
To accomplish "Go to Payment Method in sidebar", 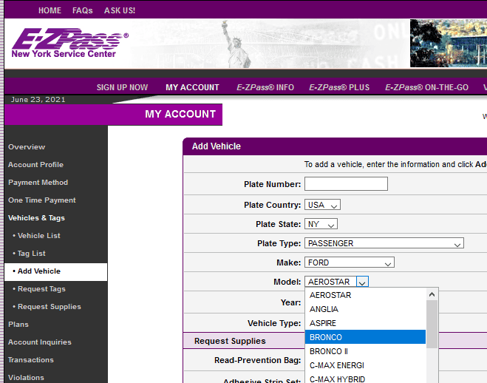I will [38, 183].
